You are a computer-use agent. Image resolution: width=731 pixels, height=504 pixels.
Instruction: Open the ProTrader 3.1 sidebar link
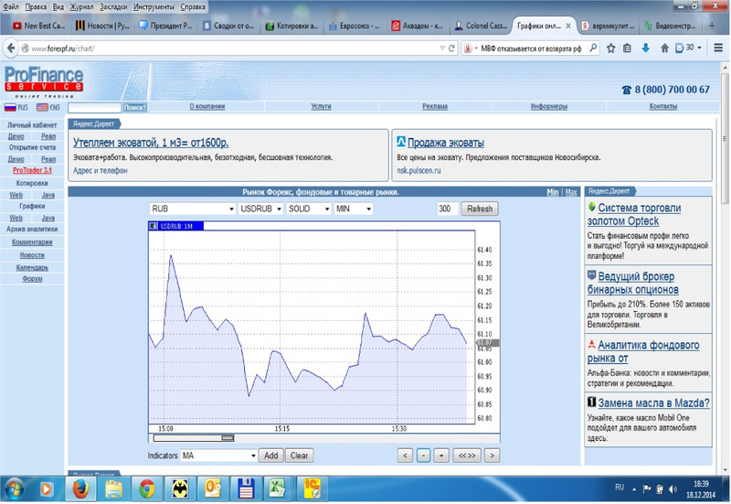click(32, 170)
